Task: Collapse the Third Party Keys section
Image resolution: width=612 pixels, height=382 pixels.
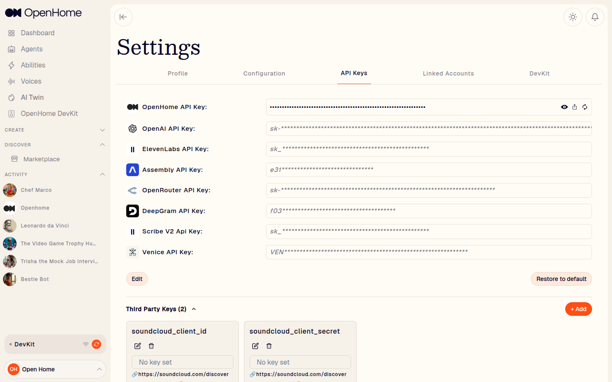Action: tap(194, 309)
